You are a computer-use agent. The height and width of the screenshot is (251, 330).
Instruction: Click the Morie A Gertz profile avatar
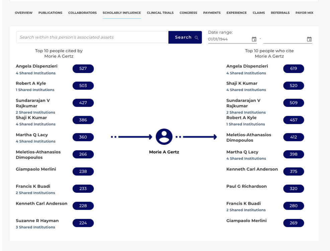tap(164, 137)
